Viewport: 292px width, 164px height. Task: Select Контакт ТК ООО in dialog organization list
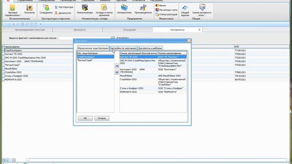click(153, 57)
